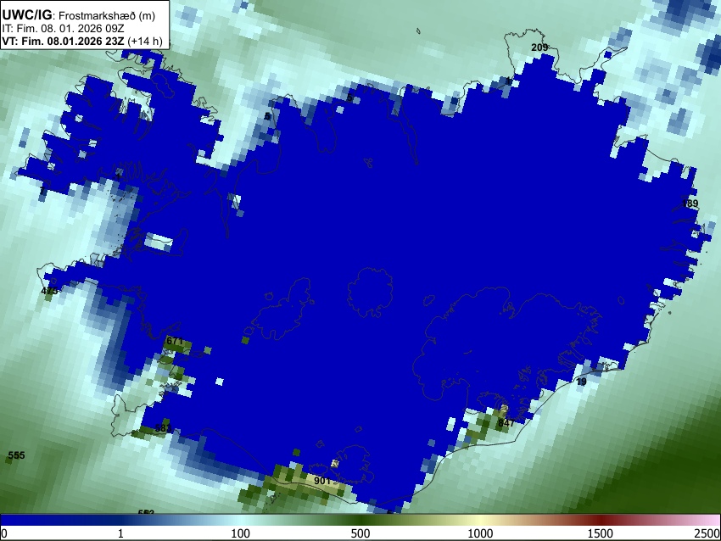Click the legend tick label 100
721x541 pixels.
(x=240, y=533)
